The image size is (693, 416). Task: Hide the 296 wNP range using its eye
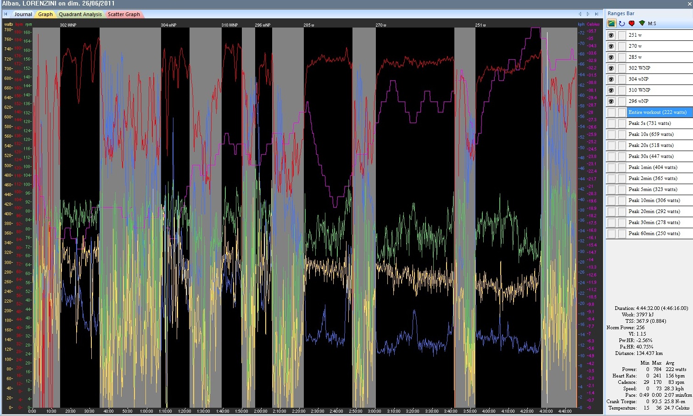[611, 101]
